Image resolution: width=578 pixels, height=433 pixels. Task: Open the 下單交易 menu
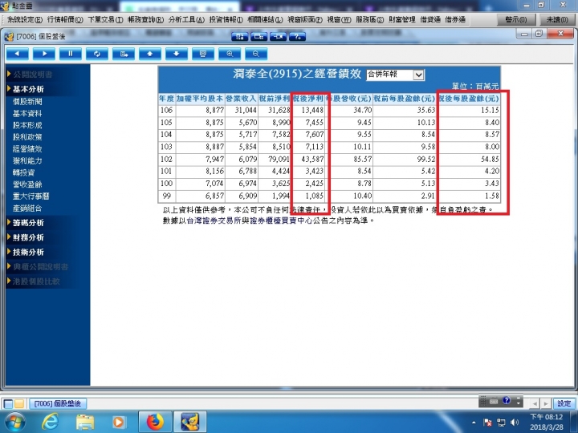coord(105,19)
